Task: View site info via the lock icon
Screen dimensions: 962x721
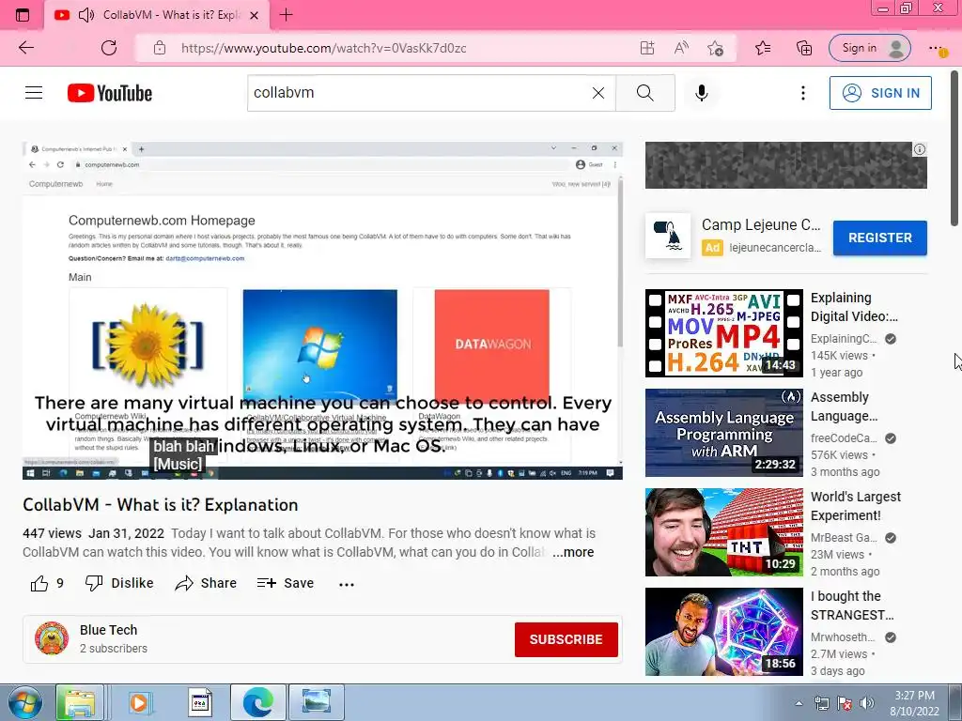Action: click(x=160, y=48)
